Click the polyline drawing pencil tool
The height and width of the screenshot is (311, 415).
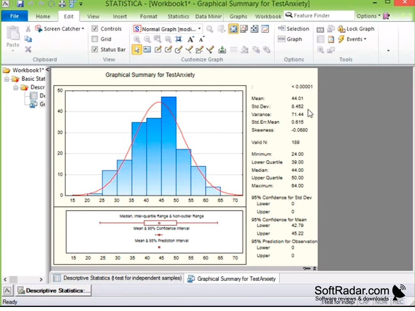(199, 49)
